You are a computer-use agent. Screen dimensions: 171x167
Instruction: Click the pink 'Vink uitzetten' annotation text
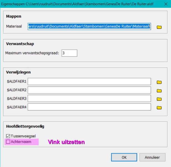pyautogui.click(x=66, y=142)
